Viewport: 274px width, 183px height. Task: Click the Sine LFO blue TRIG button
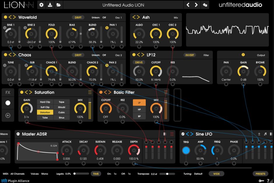(186, 150)
